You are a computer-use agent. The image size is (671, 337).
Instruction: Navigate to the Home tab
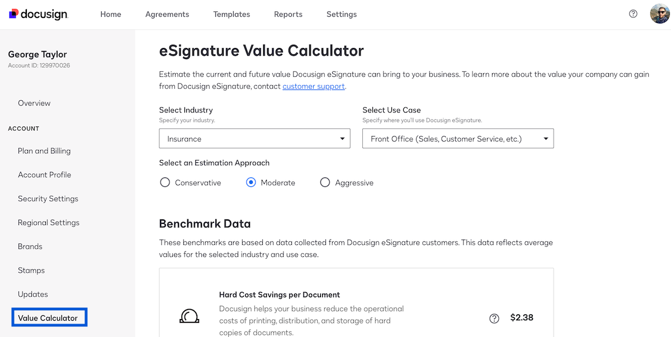point(111,14)
